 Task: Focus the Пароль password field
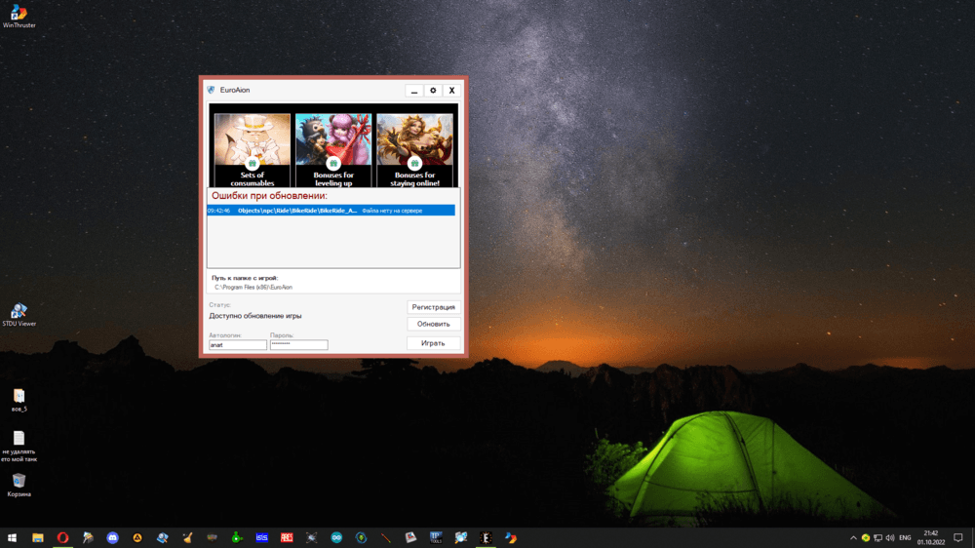298,345
